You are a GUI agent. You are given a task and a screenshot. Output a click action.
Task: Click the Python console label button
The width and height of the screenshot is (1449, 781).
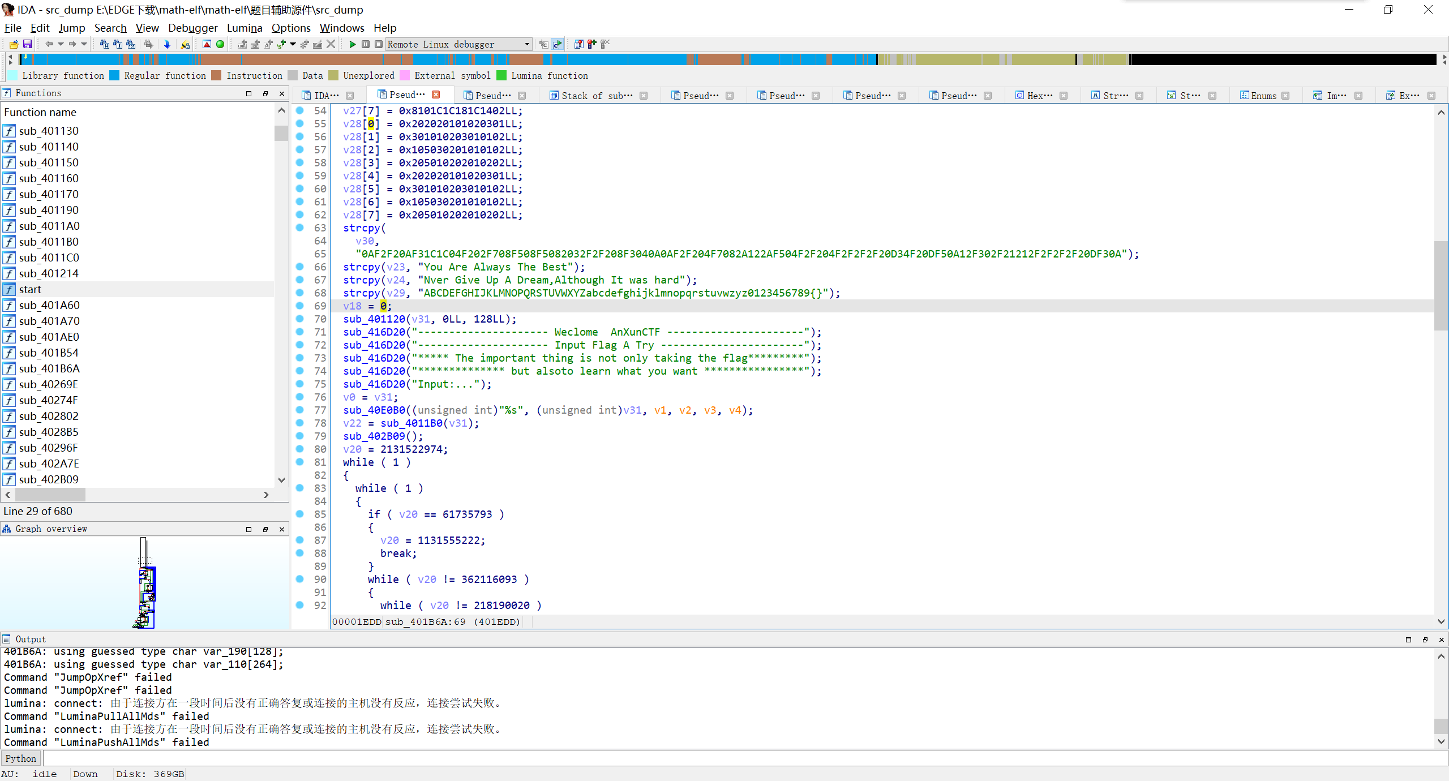point(21,758)
